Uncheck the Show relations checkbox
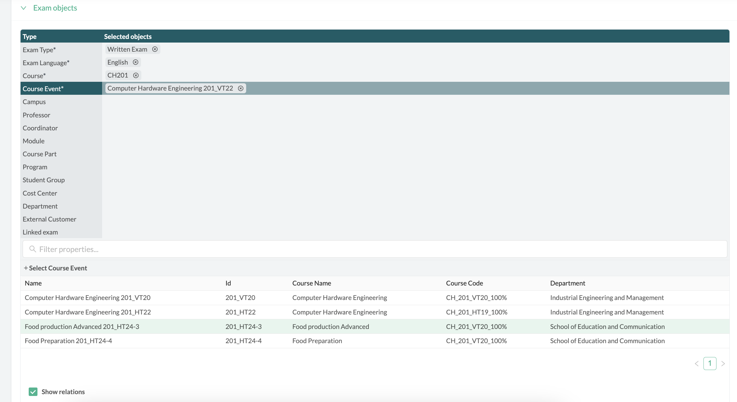The width and height of the screenshot is (737, 402). 33,392
